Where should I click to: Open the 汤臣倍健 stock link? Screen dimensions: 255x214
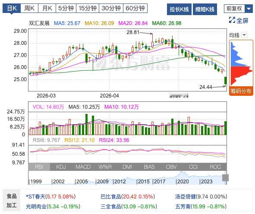pos(186,197)
